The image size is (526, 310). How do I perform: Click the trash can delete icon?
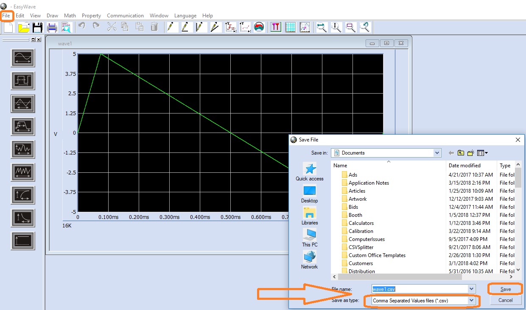pyautogui.click(x=154, y=28)
